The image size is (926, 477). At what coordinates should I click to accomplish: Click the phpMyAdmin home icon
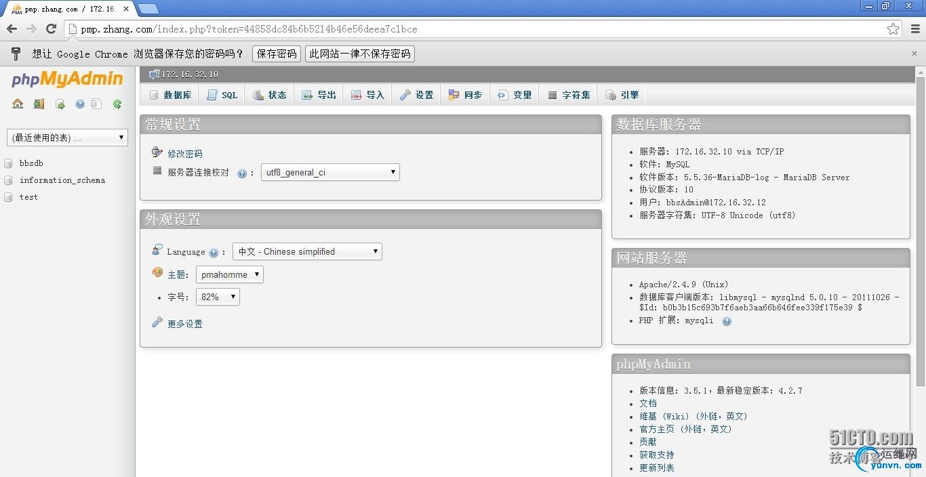(18, 104)
